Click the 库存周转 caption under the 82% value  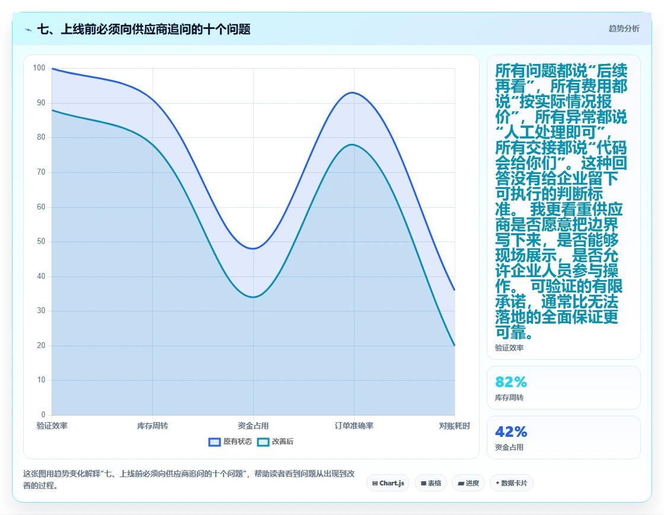509,397
